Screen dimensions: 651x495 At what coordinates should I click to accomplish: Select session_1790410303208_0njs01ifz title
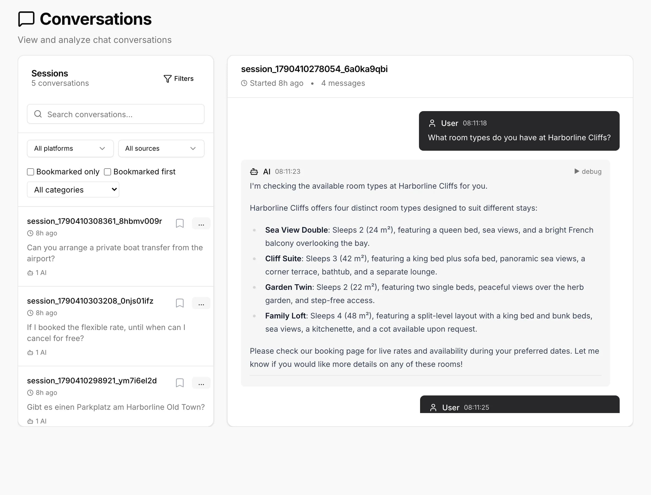(x=90, y=301)
